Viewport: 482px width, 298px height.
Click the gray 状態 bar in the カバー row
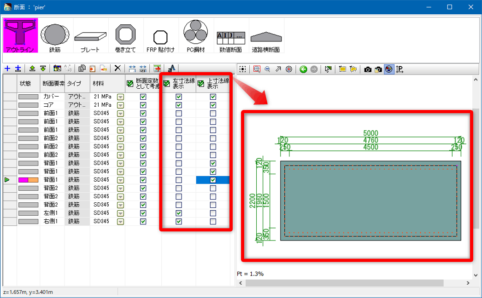28,97
